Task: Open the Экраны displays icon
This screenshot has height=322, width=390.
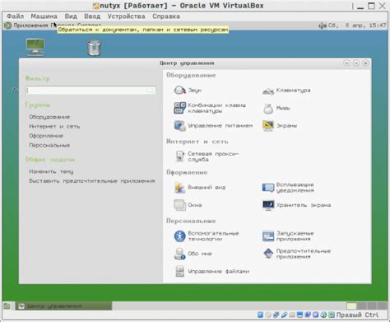Action: (268, 126)
